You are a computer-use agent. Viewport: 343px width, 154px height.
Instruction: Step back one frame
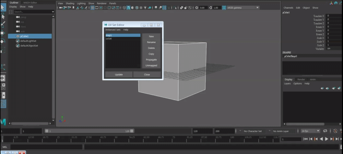(311, 139)
